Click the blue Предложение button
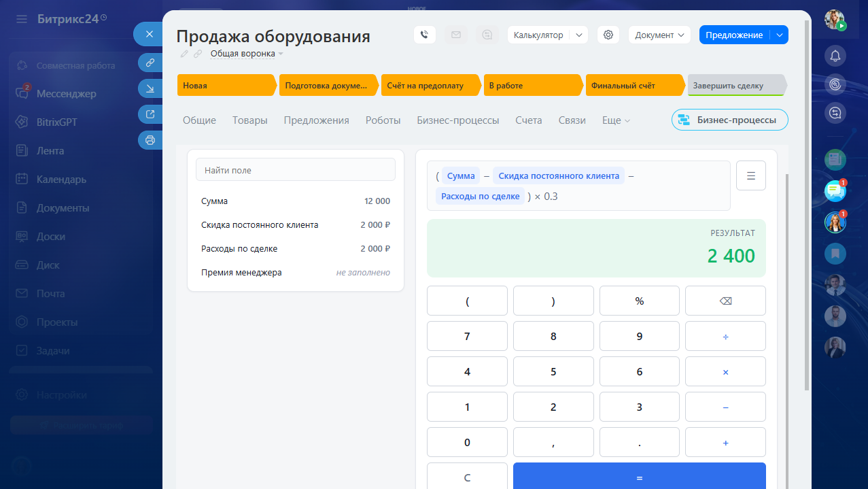This screenshot has width=868, height=489. click(x=734, y=35)
